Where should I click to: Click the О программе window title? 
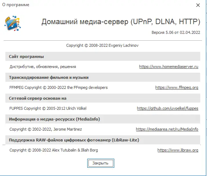pos(16,5)
